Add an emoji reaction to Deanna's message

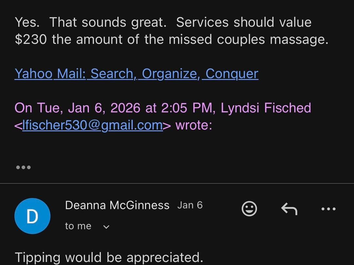pyautogui.click(x=249, y=209)
